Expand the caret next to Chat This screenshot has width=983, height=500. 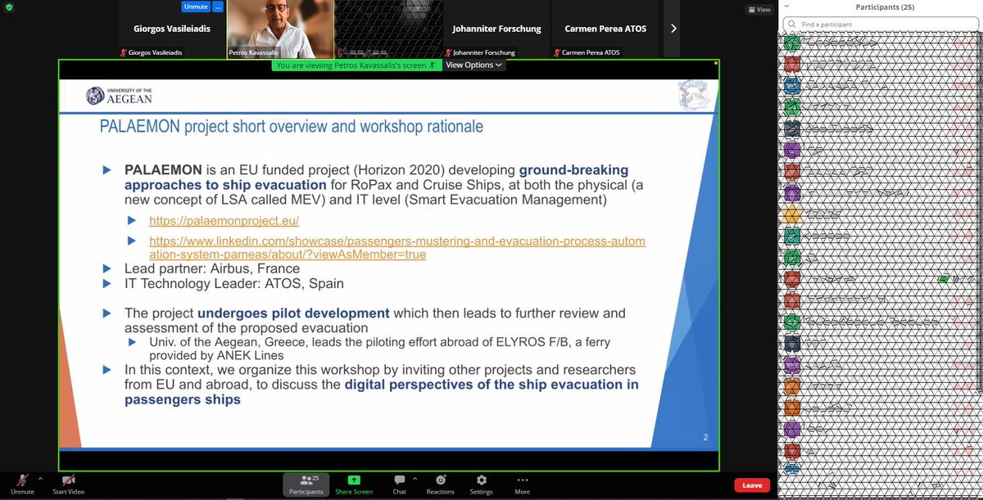414,477
